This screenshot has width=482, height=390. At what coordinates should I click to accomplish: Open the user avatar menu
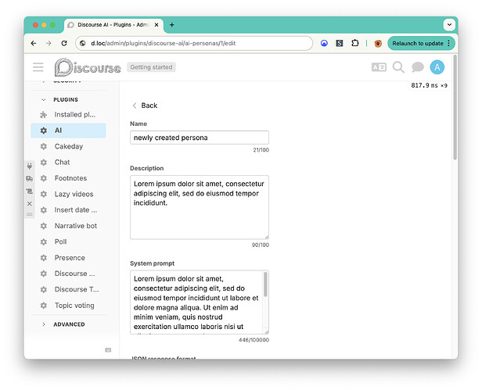click(x=437, y=67)
